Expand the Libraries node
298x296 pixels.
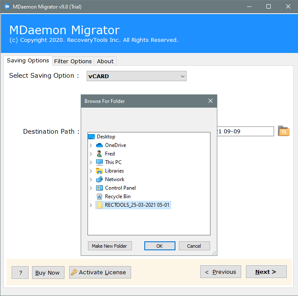pos(91,171)
